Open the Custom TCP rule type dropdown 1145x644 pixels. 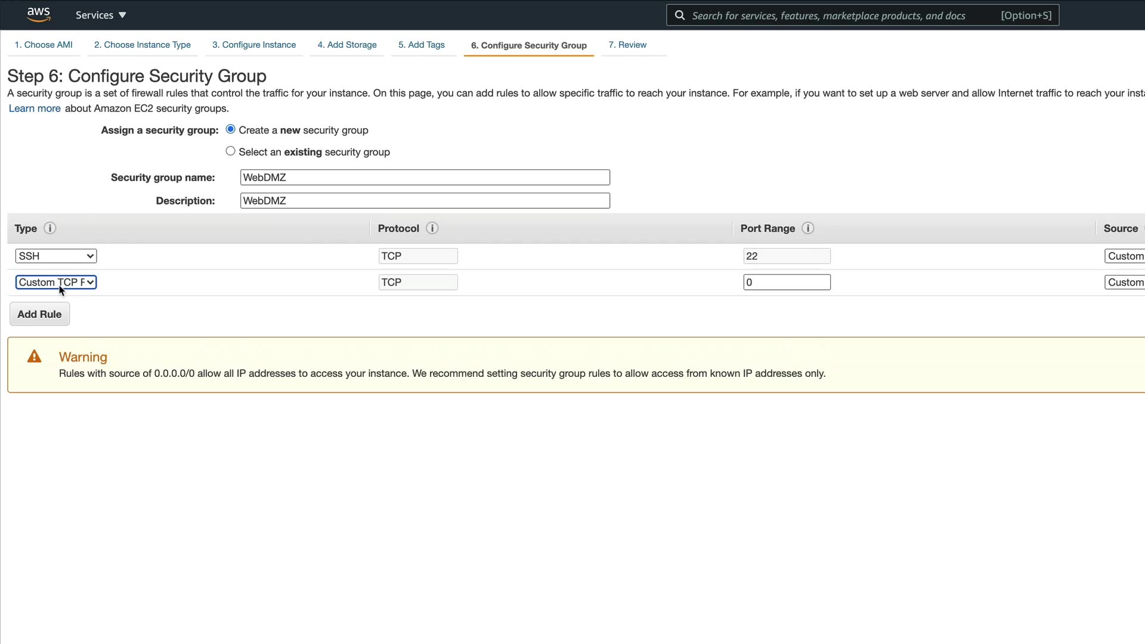(x=55, y=282)
